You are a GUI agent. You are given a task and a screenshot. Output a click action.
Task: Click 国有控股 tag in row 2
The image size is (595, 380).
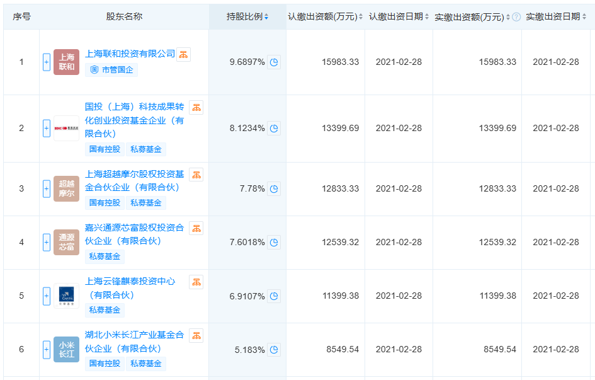tap(105, 149)
